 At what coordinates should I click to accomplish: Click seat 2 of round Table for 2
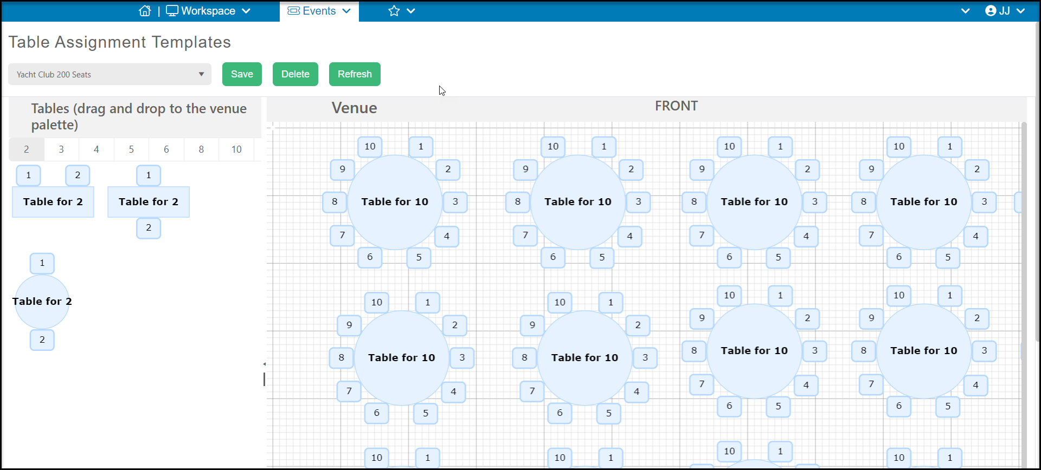point(42,340)
